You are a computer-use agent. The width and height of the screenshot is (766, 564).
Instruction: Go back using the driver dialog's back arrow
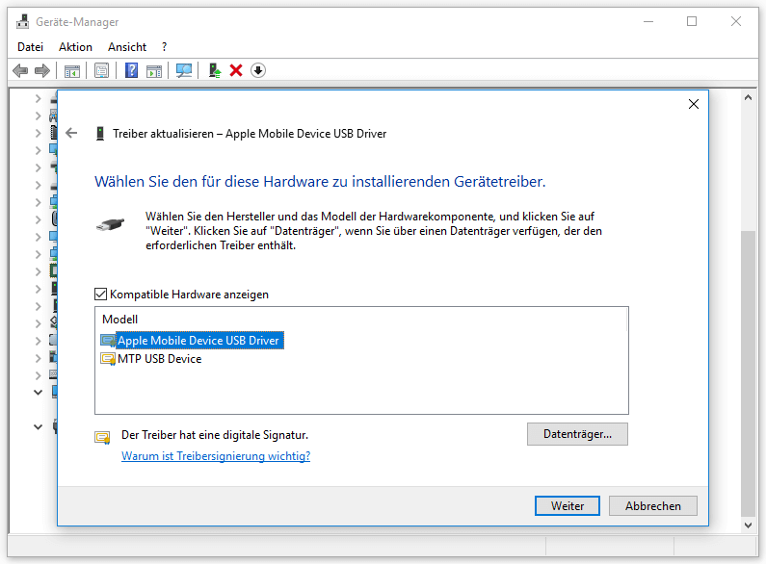pyautogui.click(x=71, y=133)
